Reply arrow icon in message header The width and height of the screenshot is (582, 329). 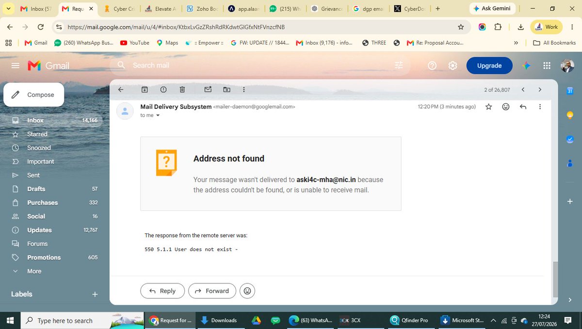(523, 107)
